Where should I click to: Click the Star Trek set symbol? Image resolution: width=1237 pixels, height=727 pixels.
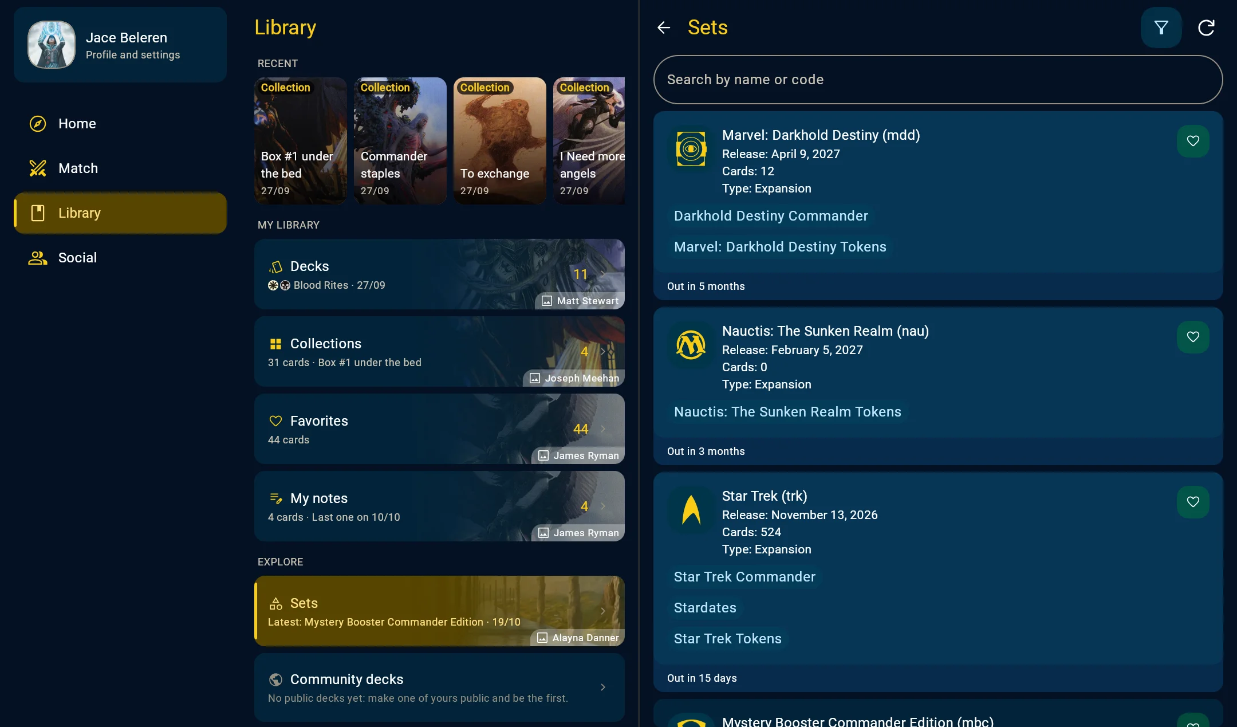691,510
